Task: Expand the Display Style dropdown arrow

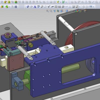Action: pos(69,11)
